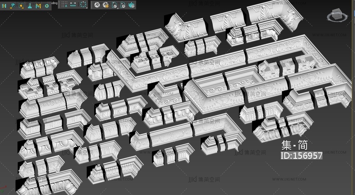Click the ViewCube cube in viewport corner
Viewport: 355px width, 195px height.
[337, 15]
